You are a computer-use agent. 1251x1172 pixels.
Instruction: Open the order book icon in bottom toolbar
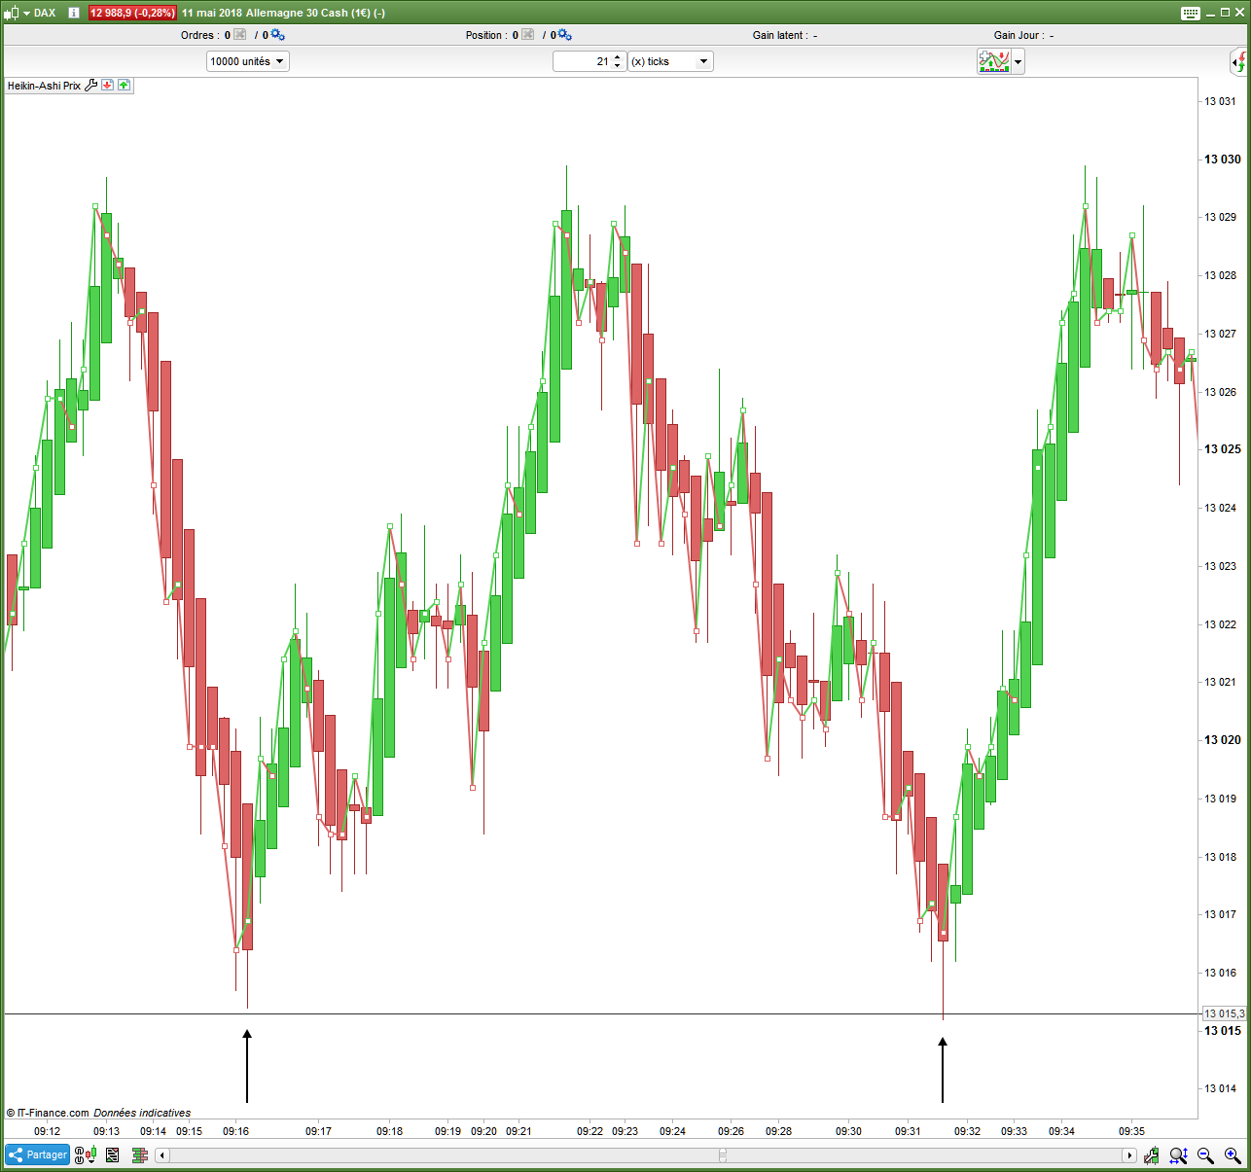[x=139, y=1155]
